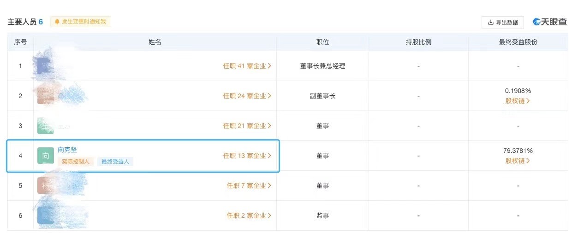The height and width of the screenshot is (233, 572).
Task: Click 向克坚 green avatar icon
Action: (x=46, y=156)
